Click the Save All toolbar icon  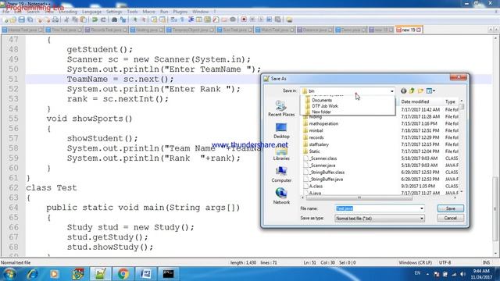point(30,20)
